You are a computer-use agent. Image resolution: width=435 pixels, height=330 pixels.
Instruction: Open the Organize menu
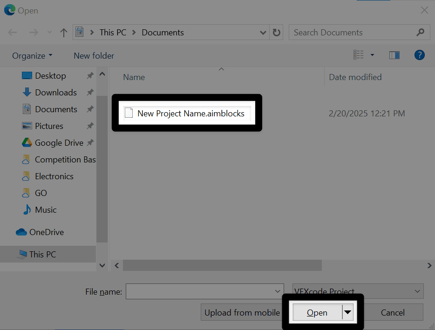point(31,55)
